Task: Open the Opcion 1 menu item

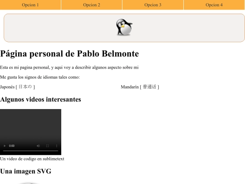Action: click(30, 5)
